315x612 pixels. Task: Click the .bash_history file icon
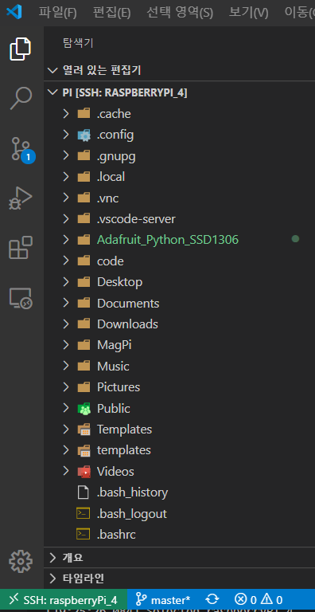coord(84,492)
